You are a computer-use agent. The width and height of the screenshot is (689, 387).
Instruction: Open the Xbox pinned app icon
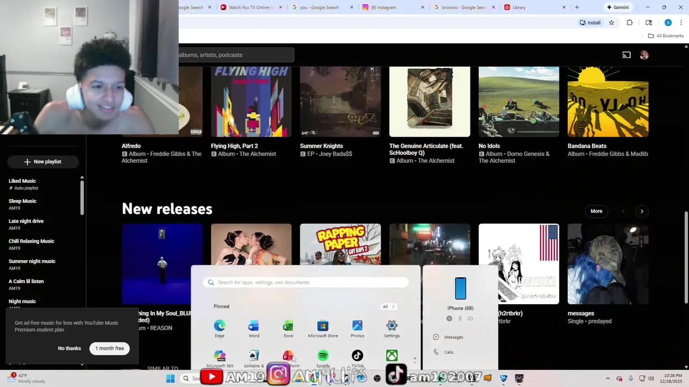click(392, 356)
